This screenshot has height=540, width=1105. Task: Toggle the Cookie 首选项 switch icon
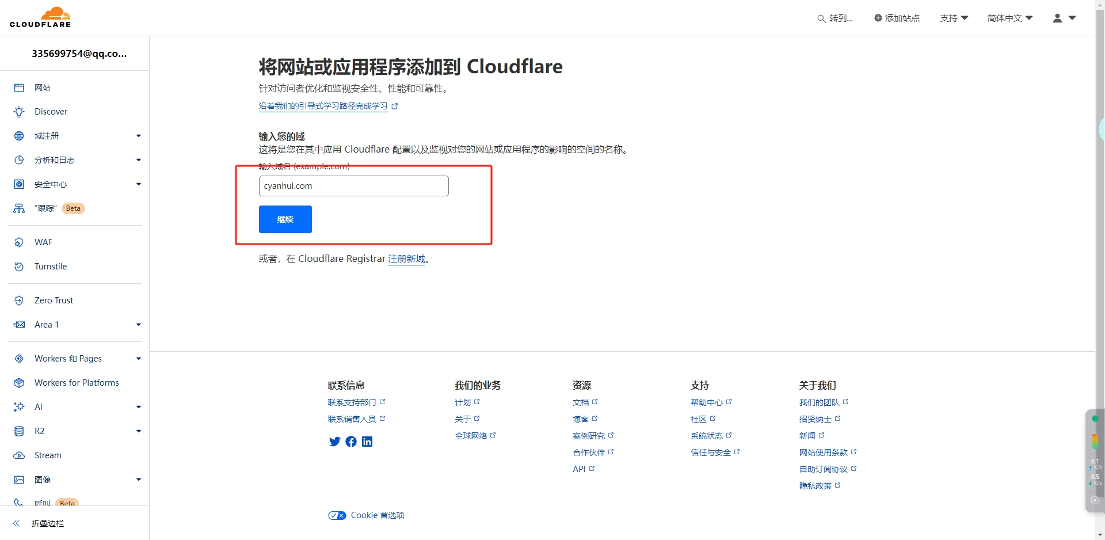tap(337, 515)
